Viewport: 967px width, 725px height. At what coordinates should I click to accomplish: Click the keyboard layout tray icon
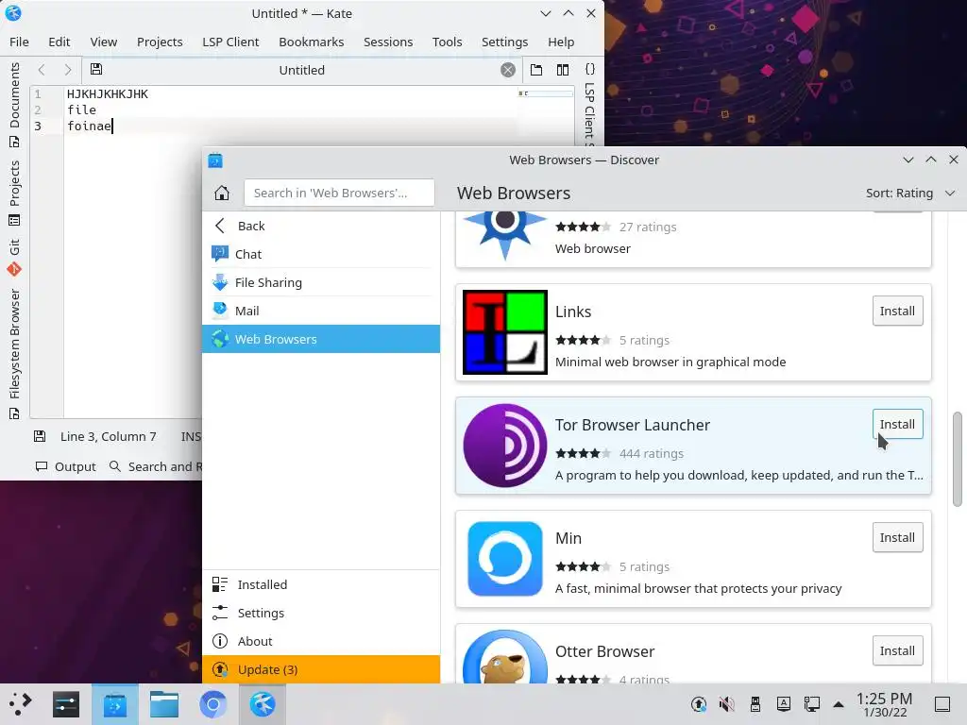pyautogui.click(x=783, y=704)
